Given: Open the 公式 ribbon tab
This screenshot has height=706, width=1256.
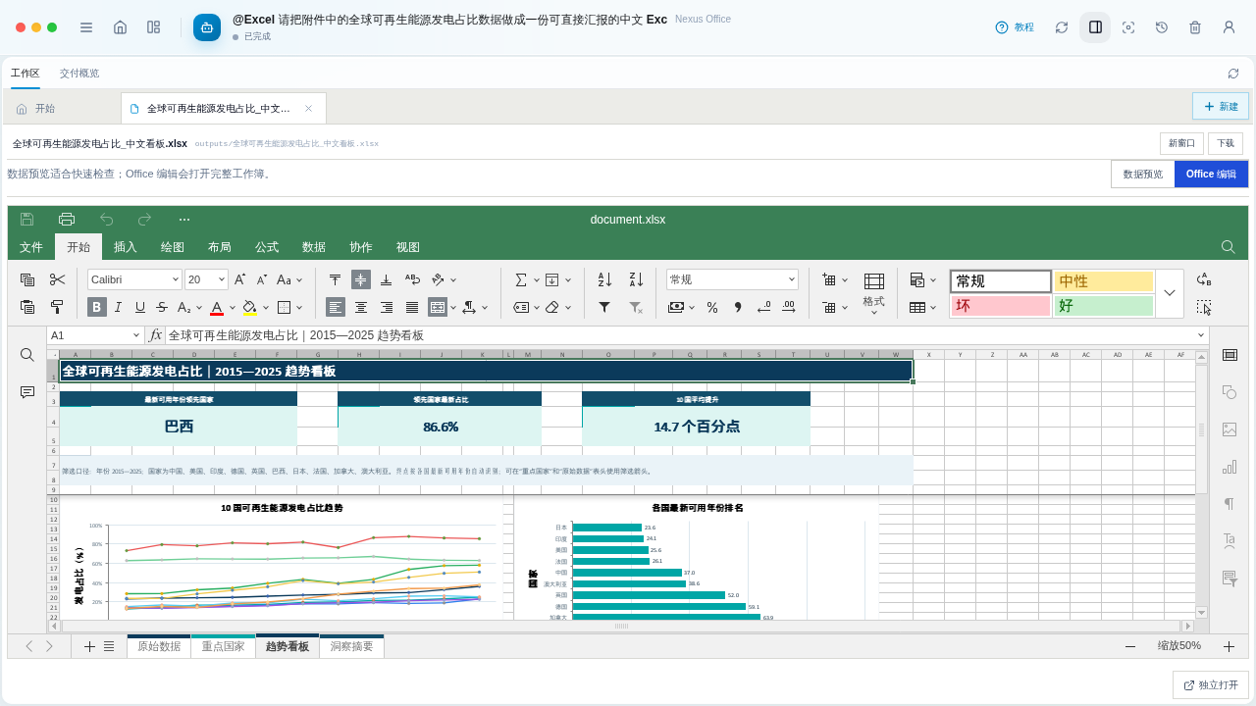Looking at the screenshot, I should point(267,247).
